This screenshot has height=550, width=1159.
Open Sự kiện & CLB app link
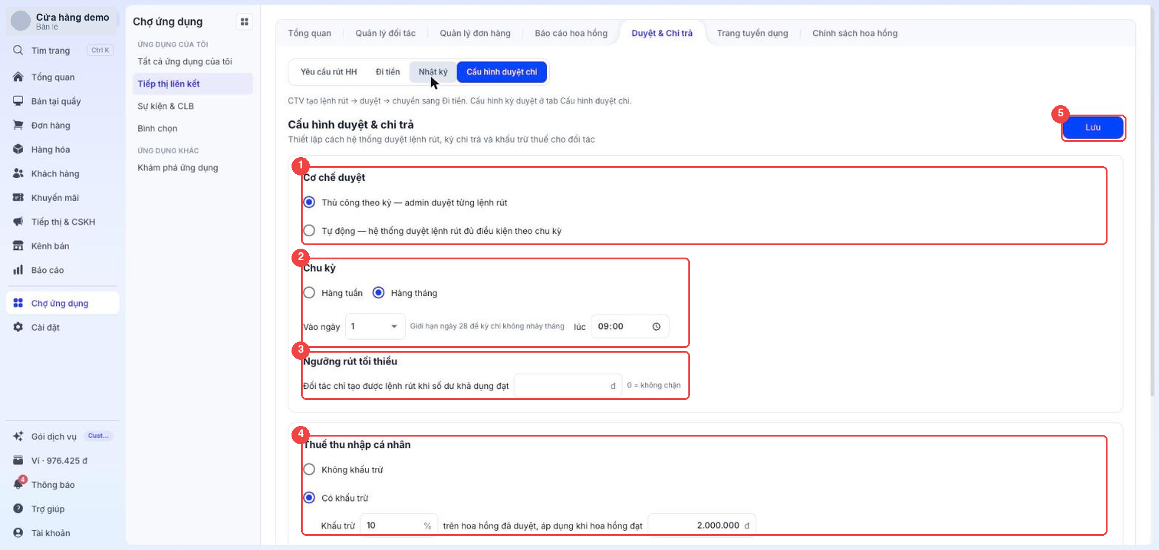click(x=166, y=106)
